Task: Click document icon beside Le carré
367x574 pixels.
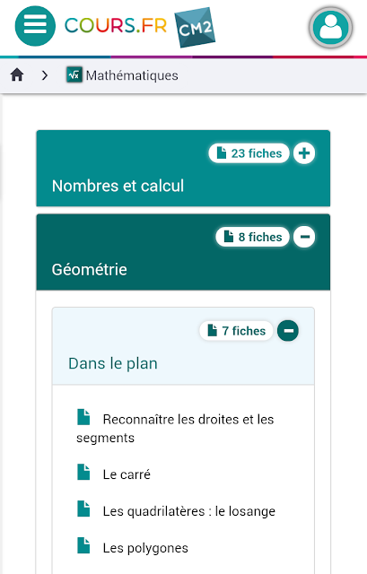Action: (83, 472)
